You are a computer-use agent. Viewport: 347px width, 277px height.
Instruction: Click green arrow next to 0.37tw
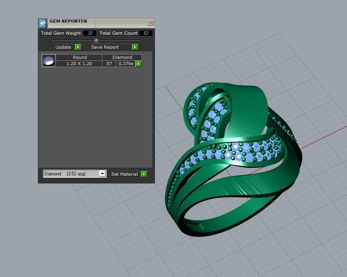(x=138, y=64)
